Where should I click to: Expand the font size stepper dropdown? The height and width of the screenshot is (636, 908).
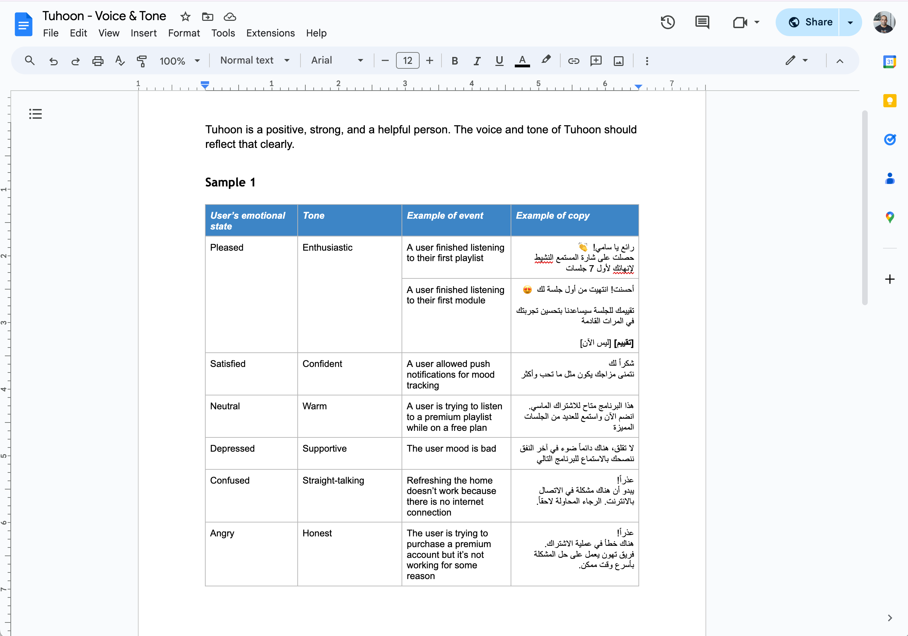407,61
